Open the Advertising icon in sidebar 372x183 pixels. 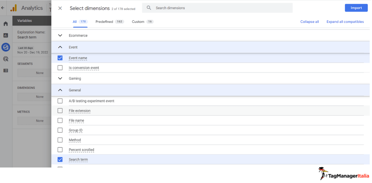(6, 59)
